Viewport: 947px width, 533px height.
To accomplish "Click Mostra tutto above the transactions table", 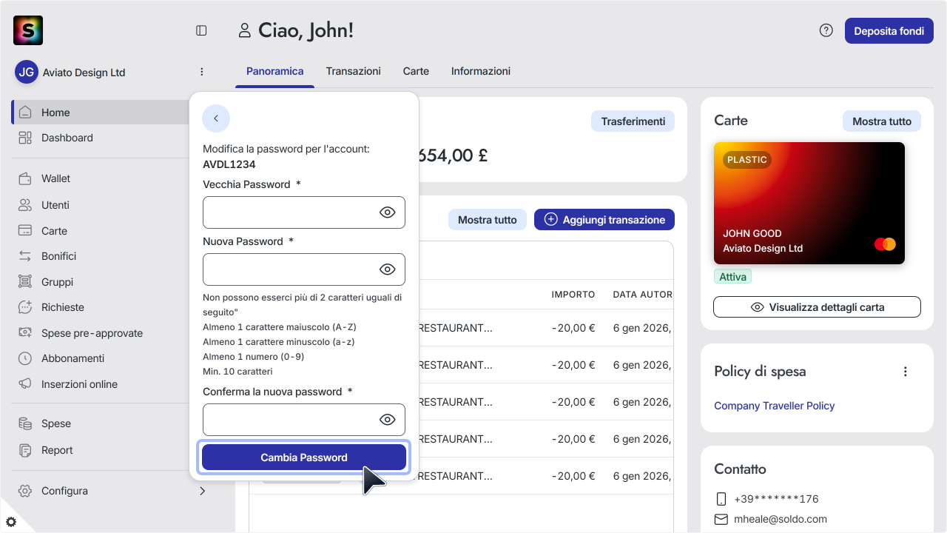I will 488,220.
